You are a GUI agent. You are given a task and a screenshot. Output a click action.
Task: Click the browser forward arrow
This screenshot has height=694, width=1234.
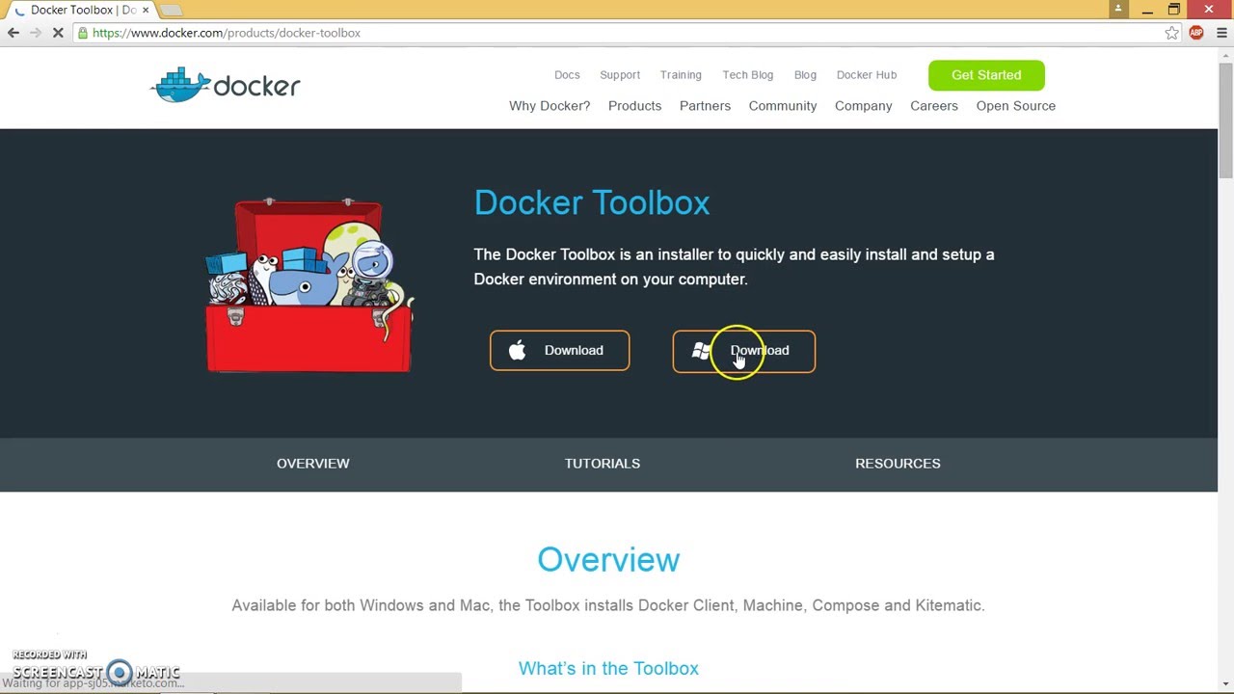(36, 33)
